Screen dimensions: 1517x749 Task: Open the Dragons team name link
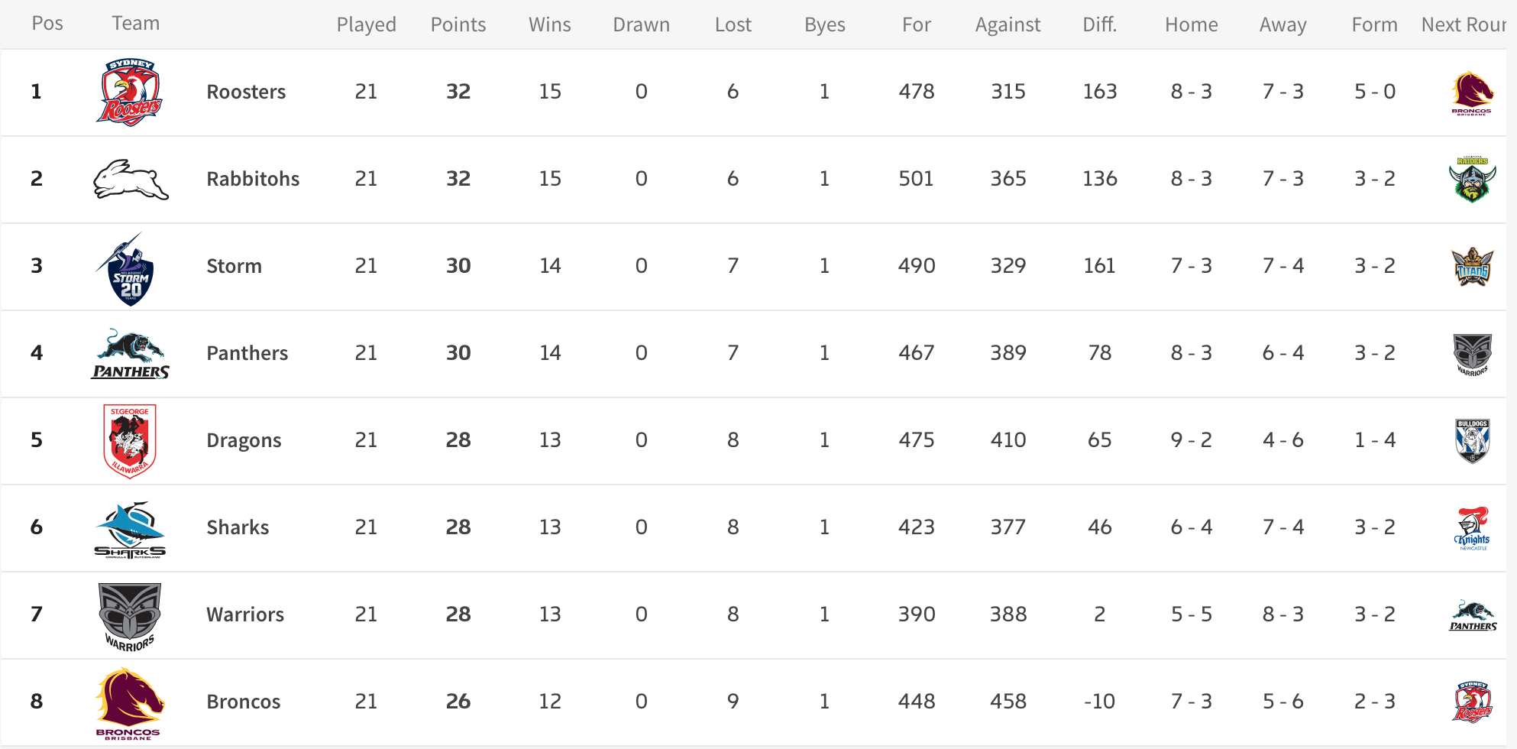tap(244, 440)
